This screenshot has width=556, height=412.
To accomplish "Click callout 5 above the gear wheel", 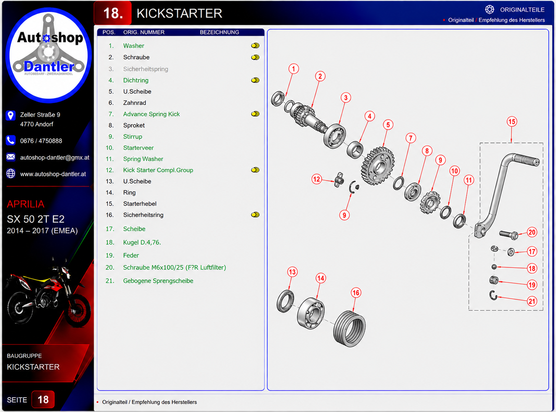I will 388,125.
